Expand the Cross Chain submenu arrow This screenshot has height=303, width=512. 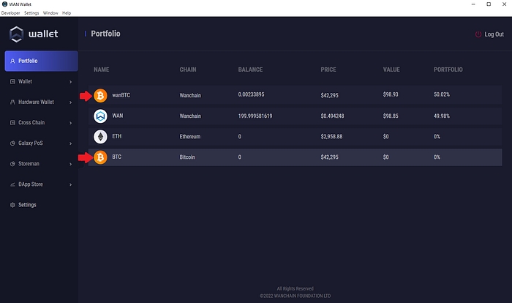(x=70, y=123)
